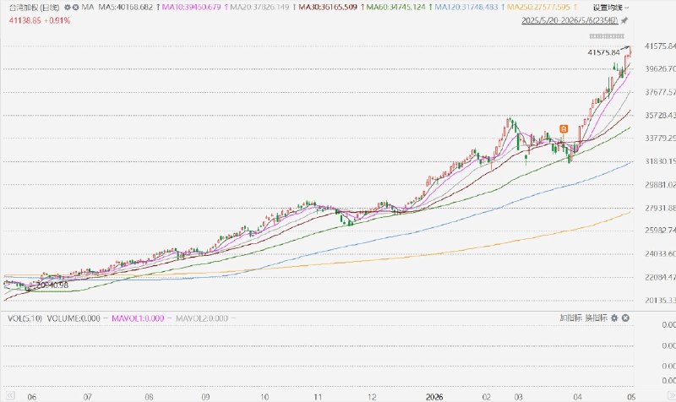This screenshot has width=676, height=402.
Task: Click 换指标 to switch indicator
Action: pos(596,318)
